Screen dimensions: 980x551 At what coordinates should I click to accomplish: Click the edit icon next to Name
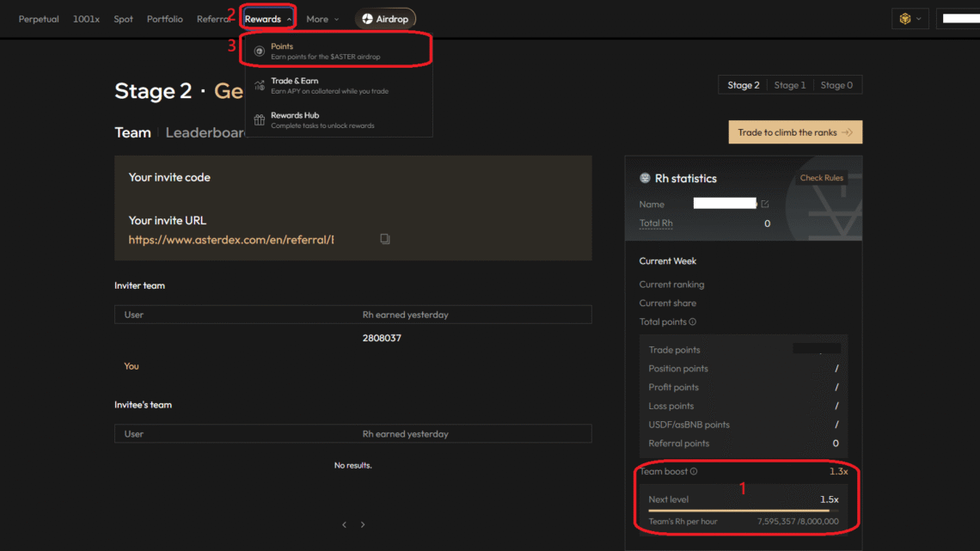click(x=764, y=205)
